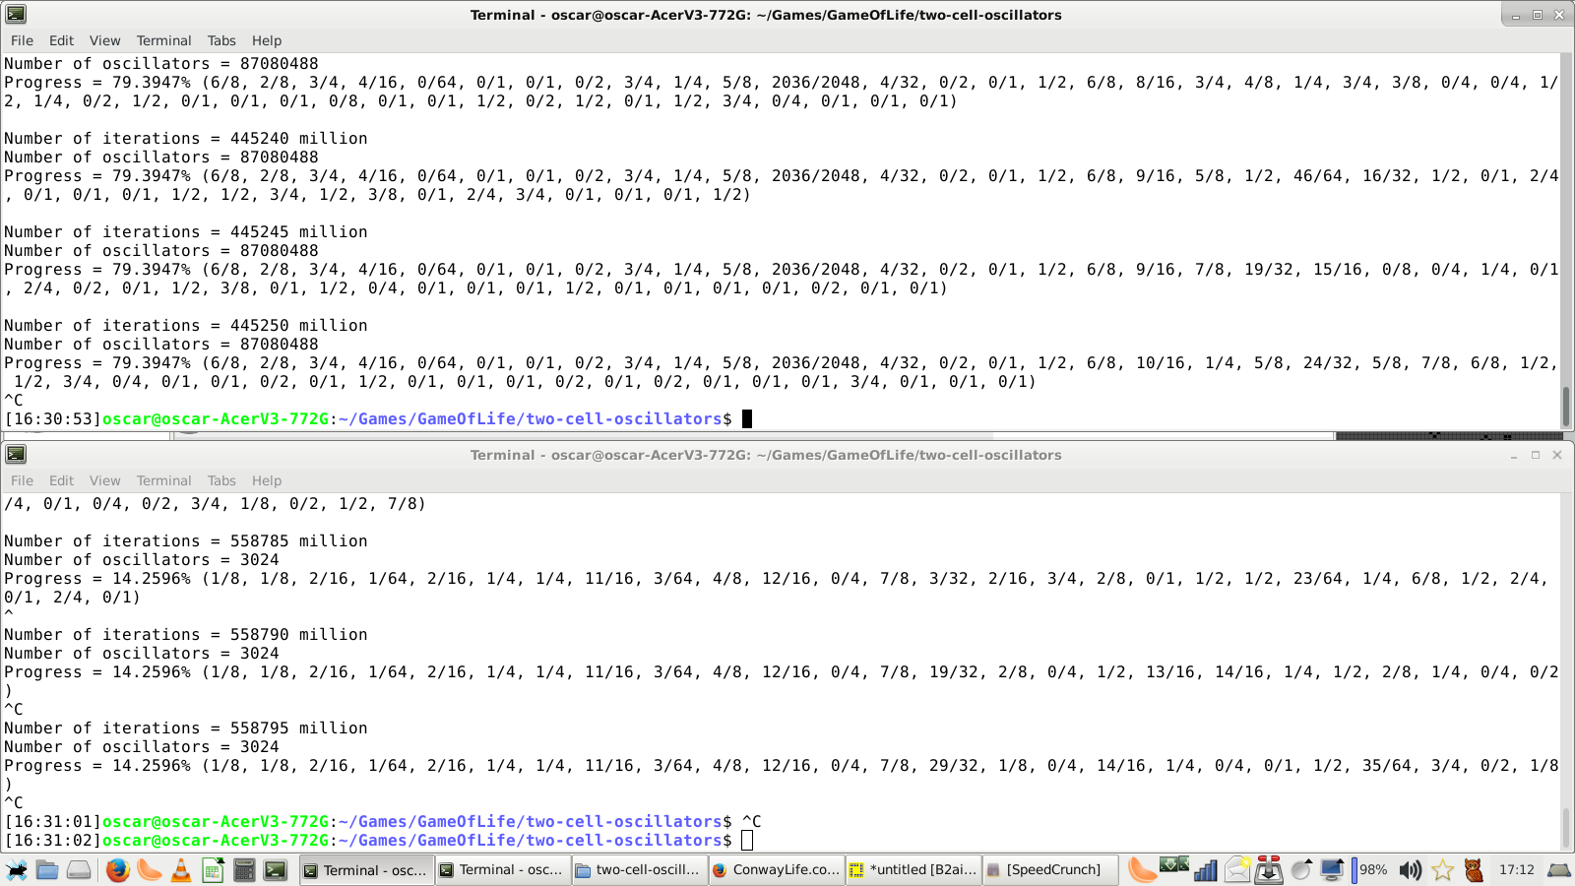Switch to first Terminal taskbar button
This screenshot has width=1575, height=886.
(366, 870)
